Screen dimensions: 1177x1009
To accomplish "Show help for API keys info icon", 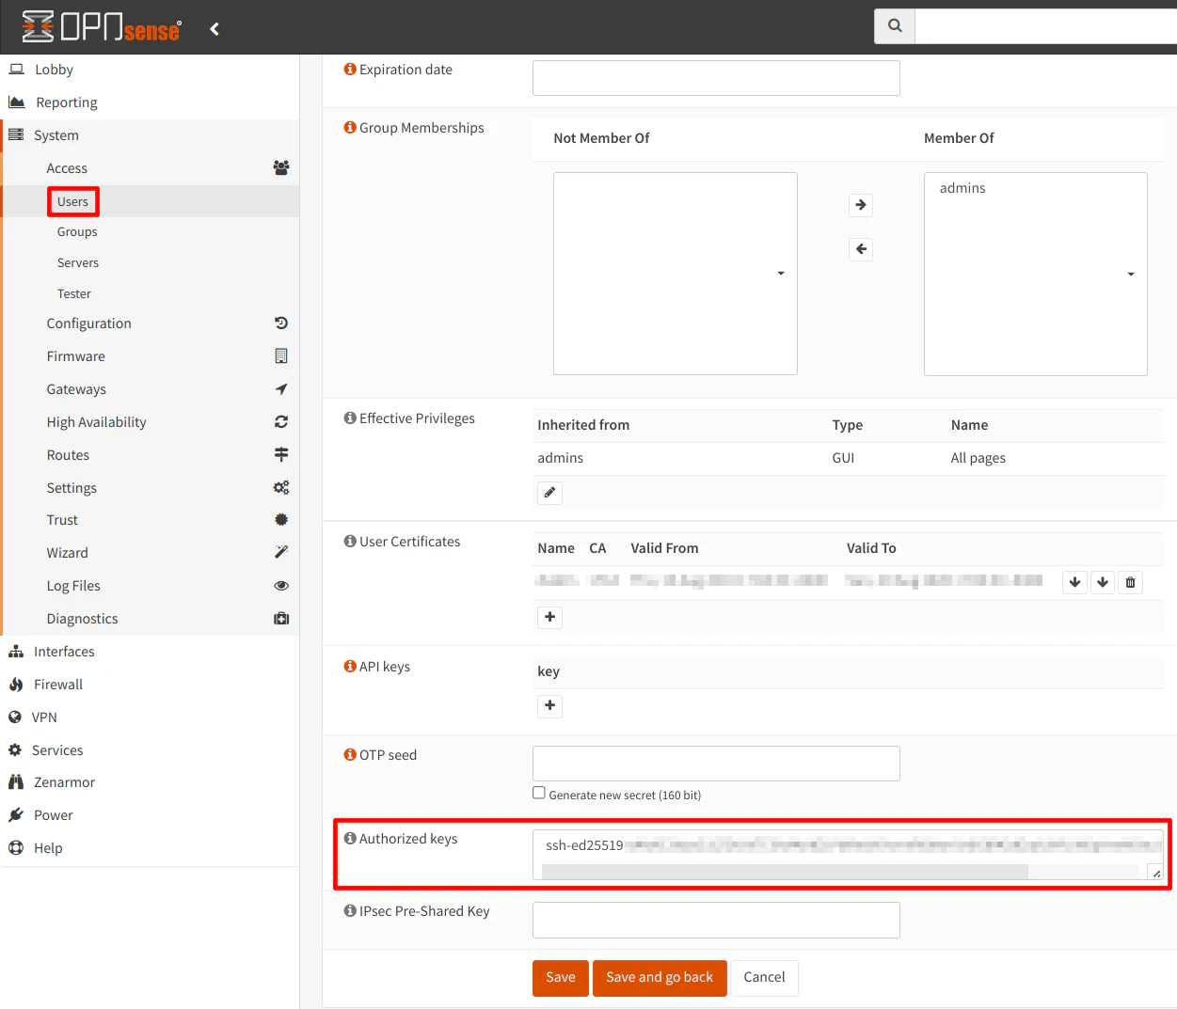I will (350, 667).
